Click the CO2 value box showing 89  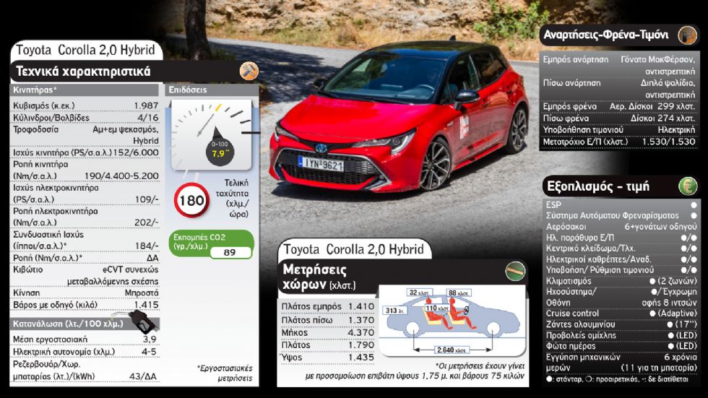click(230, 252)
